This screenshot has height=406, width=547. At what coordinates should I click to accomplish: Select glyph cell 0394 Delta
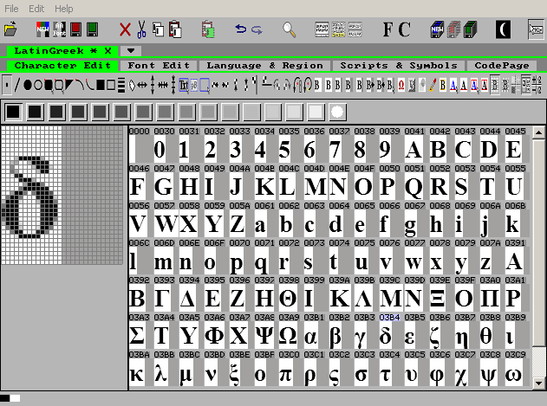pos(188,294)
